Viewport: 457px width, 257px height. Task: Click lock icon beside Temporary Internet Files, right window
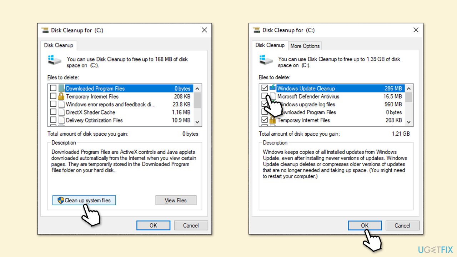coord(272,120)
